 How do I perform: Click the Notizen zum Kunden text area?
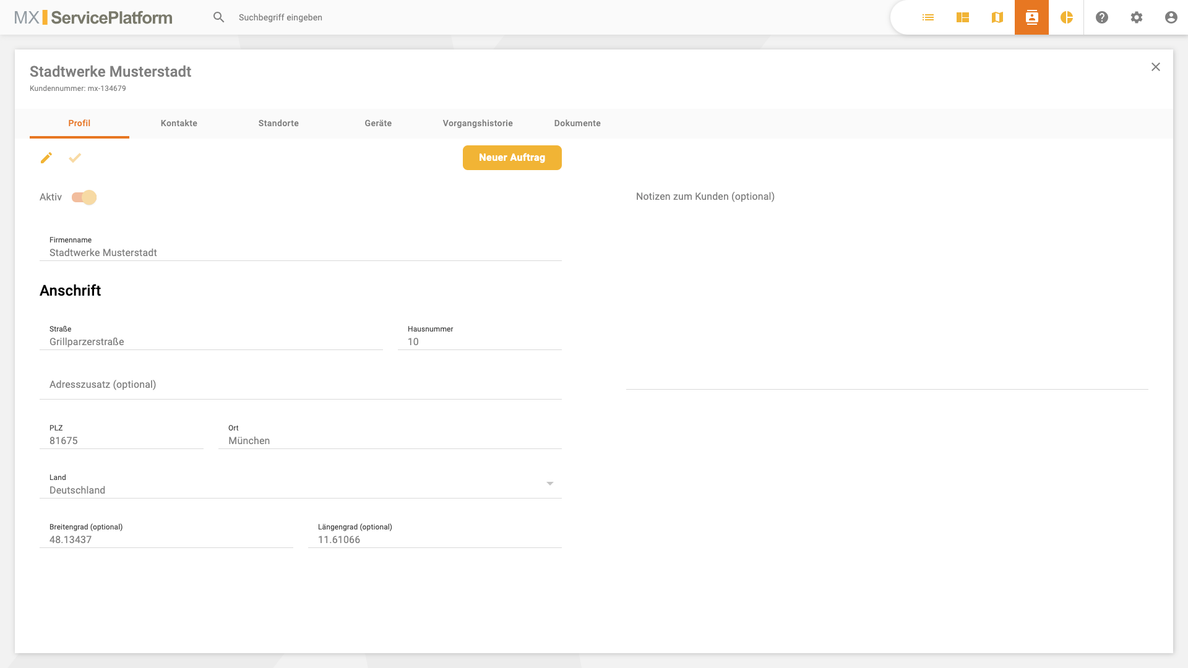(x=887, y=288)
